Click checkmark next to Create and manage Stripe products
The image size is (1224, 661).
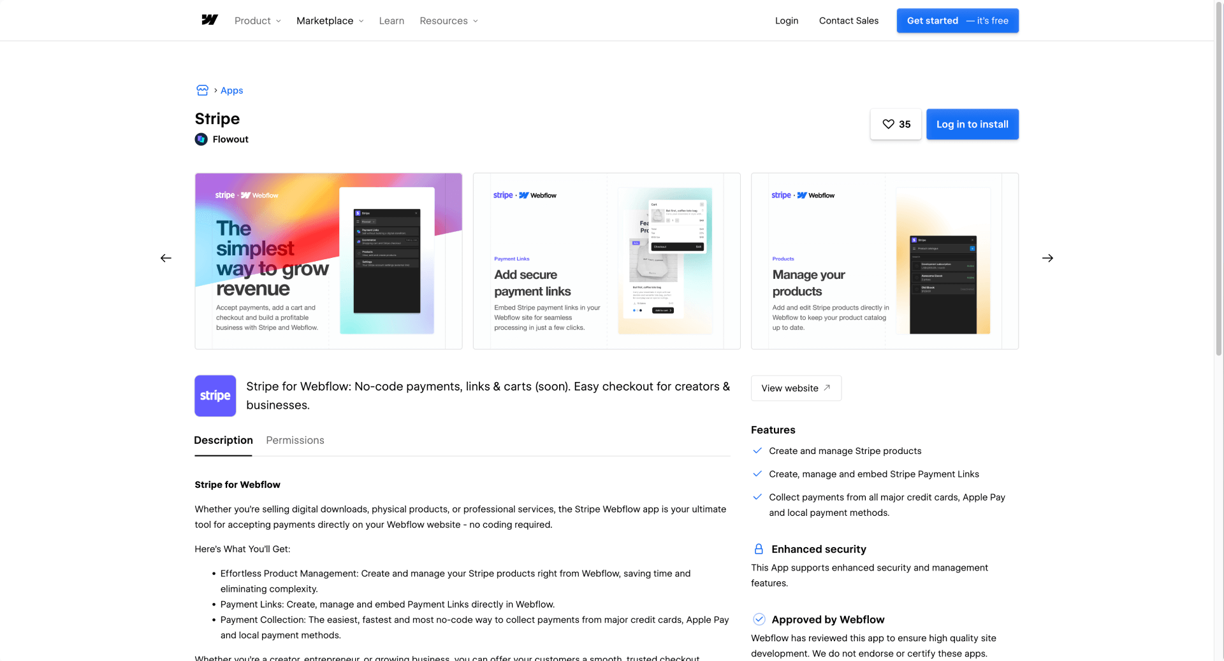pos(757,450)
